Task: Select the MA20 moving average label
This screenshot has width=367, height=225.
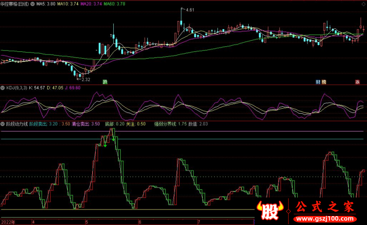Action: [x=92, y=3]
